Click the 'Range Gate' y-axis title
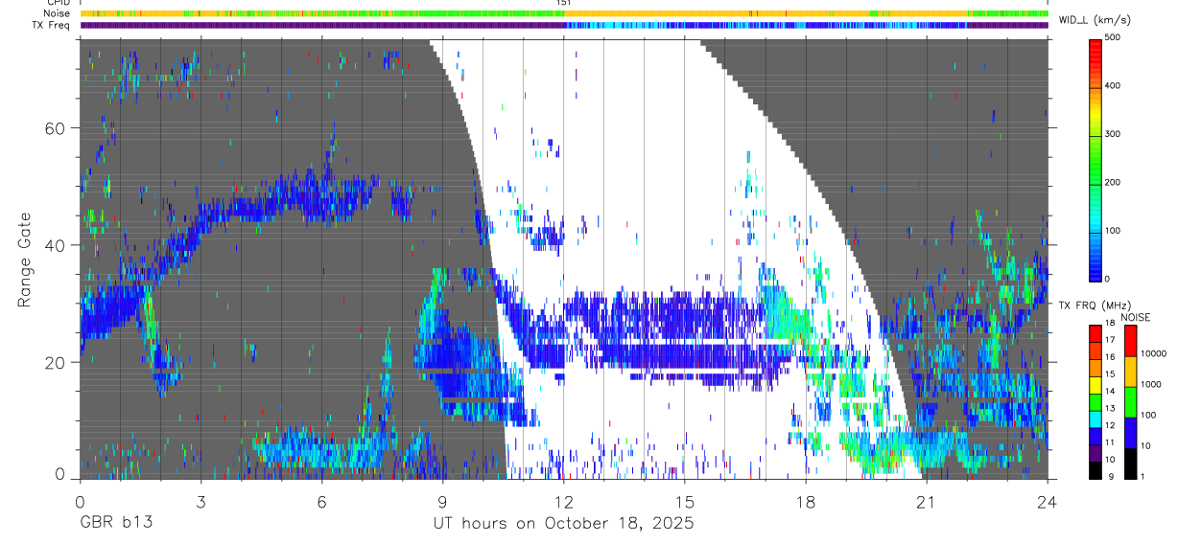This screenshot has width=1178, height=543. (x=26, y=259)
